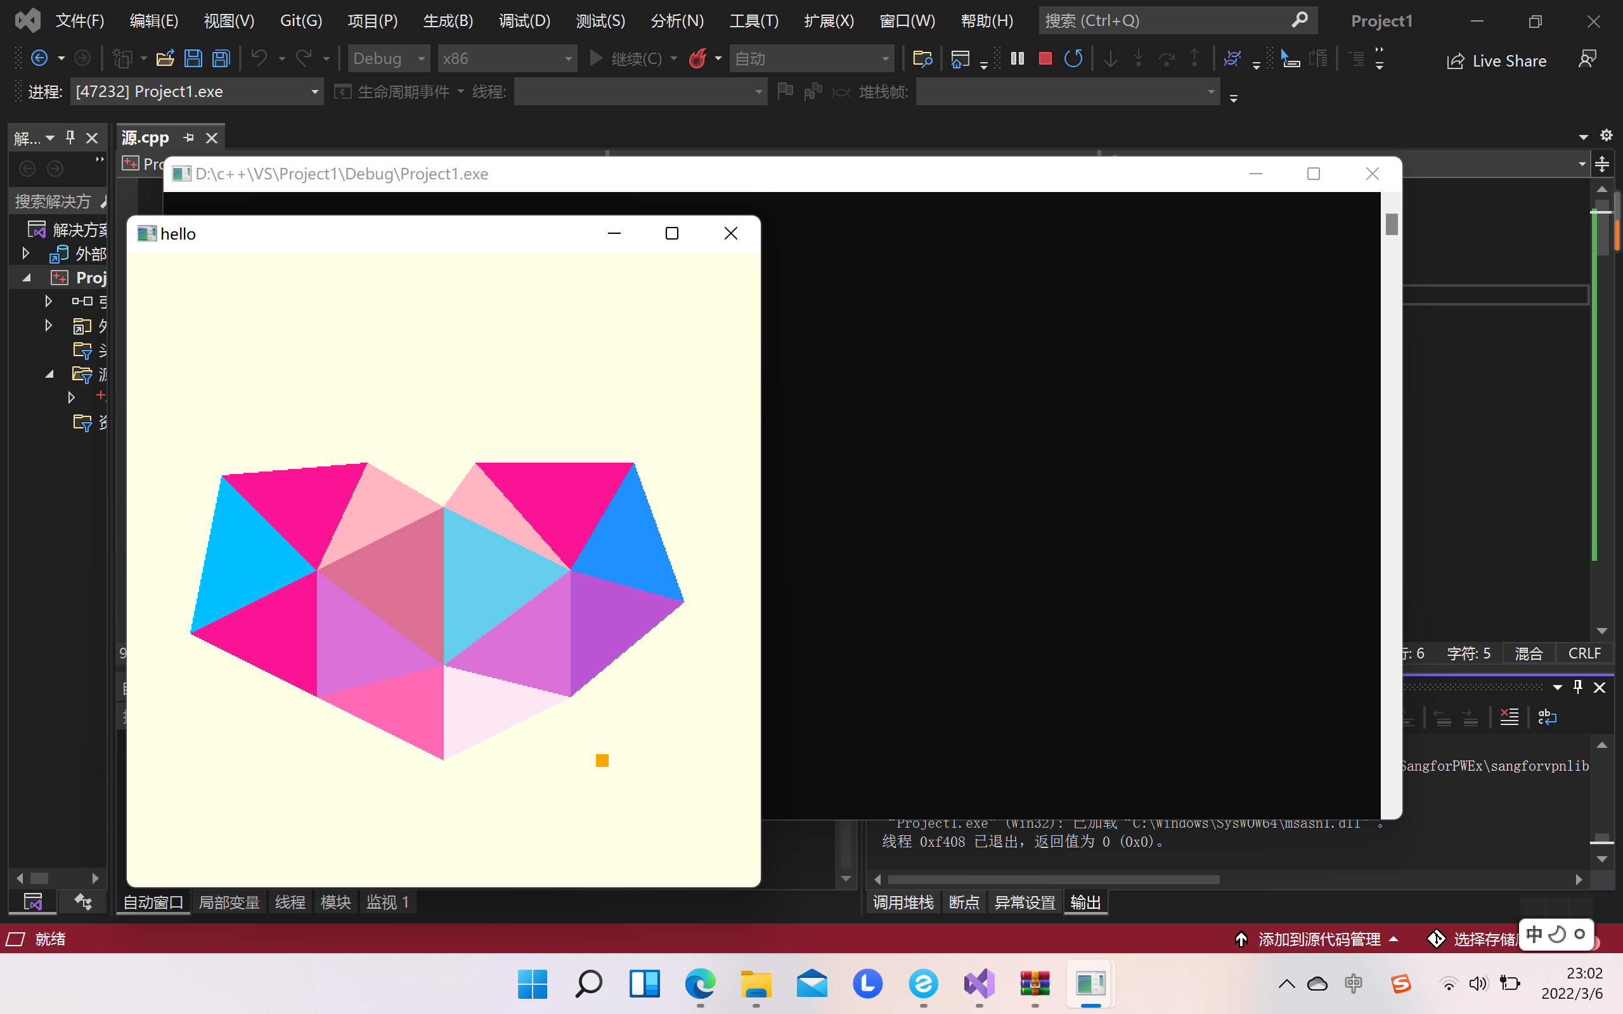Pin the Output panel with pushpin

tap(1577, 687)
